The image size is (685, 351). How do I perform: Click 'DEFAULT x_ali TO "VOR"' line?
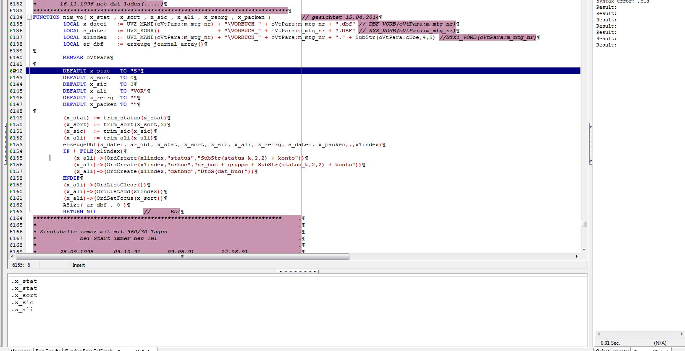click(x=105, y=91)
